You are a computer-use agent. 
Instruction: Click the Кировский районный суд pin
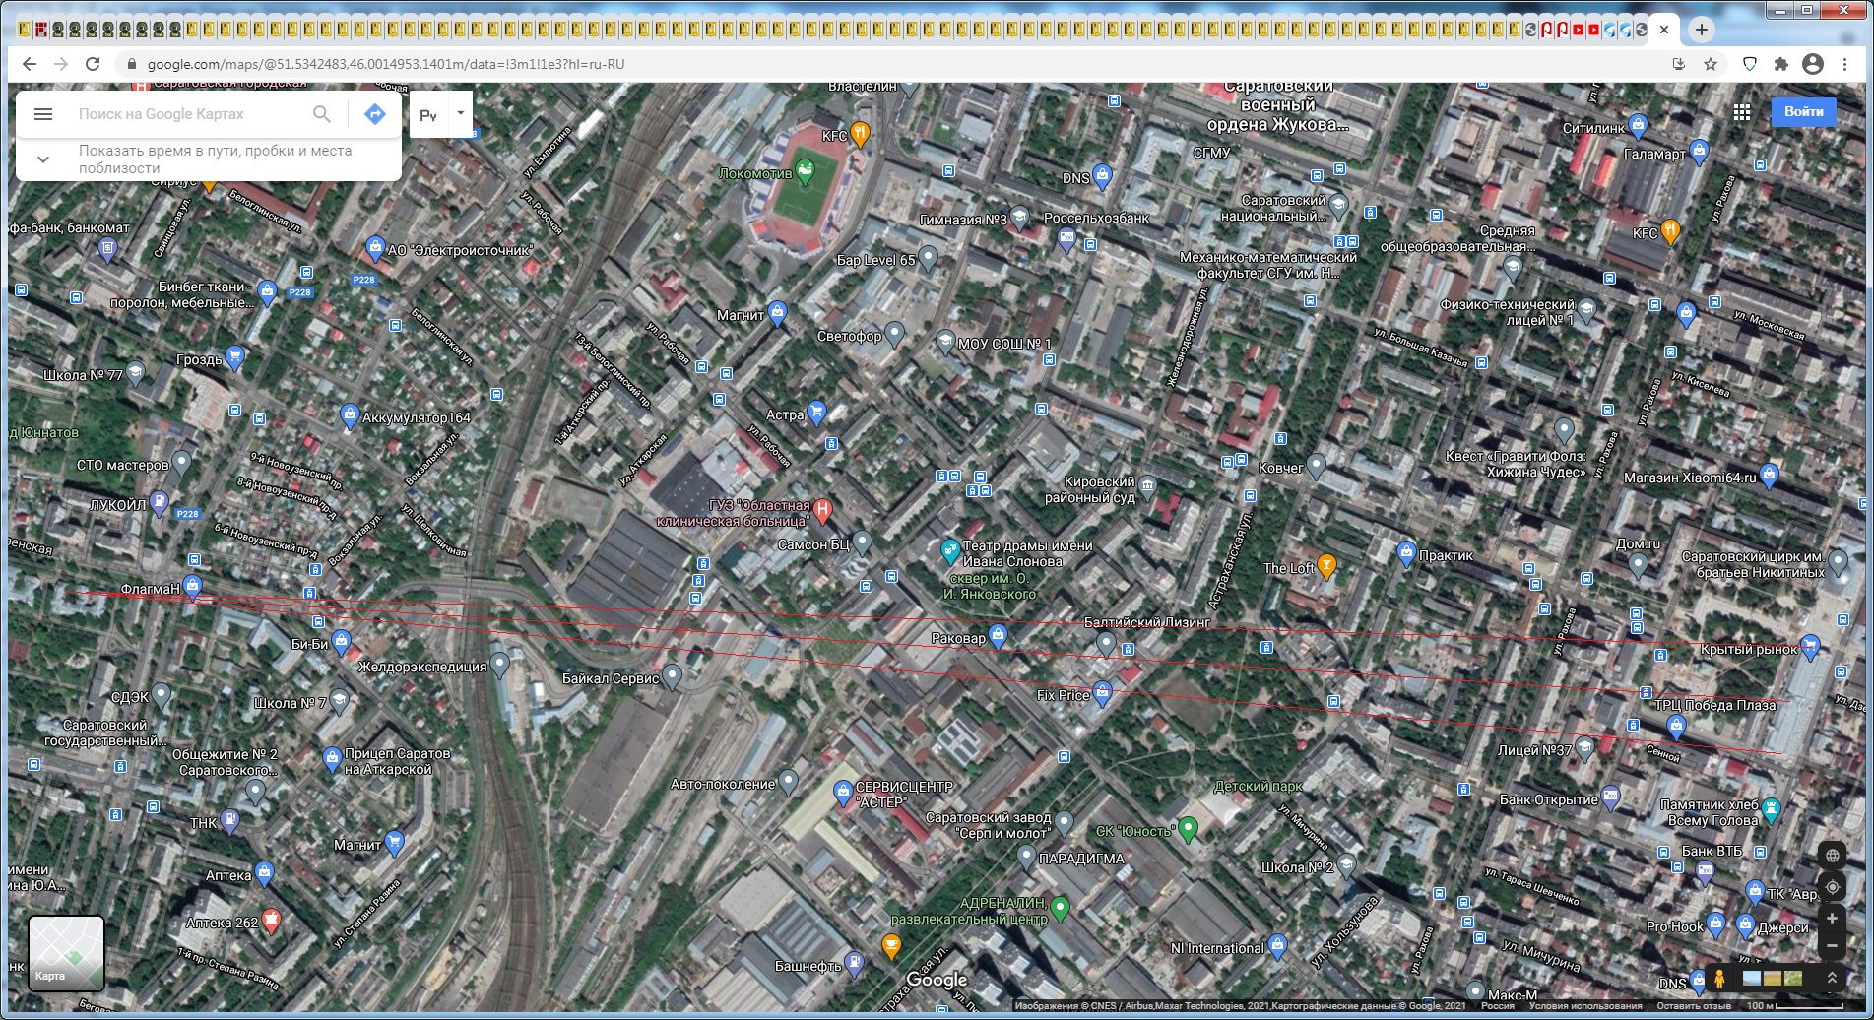click(1147, 487)
